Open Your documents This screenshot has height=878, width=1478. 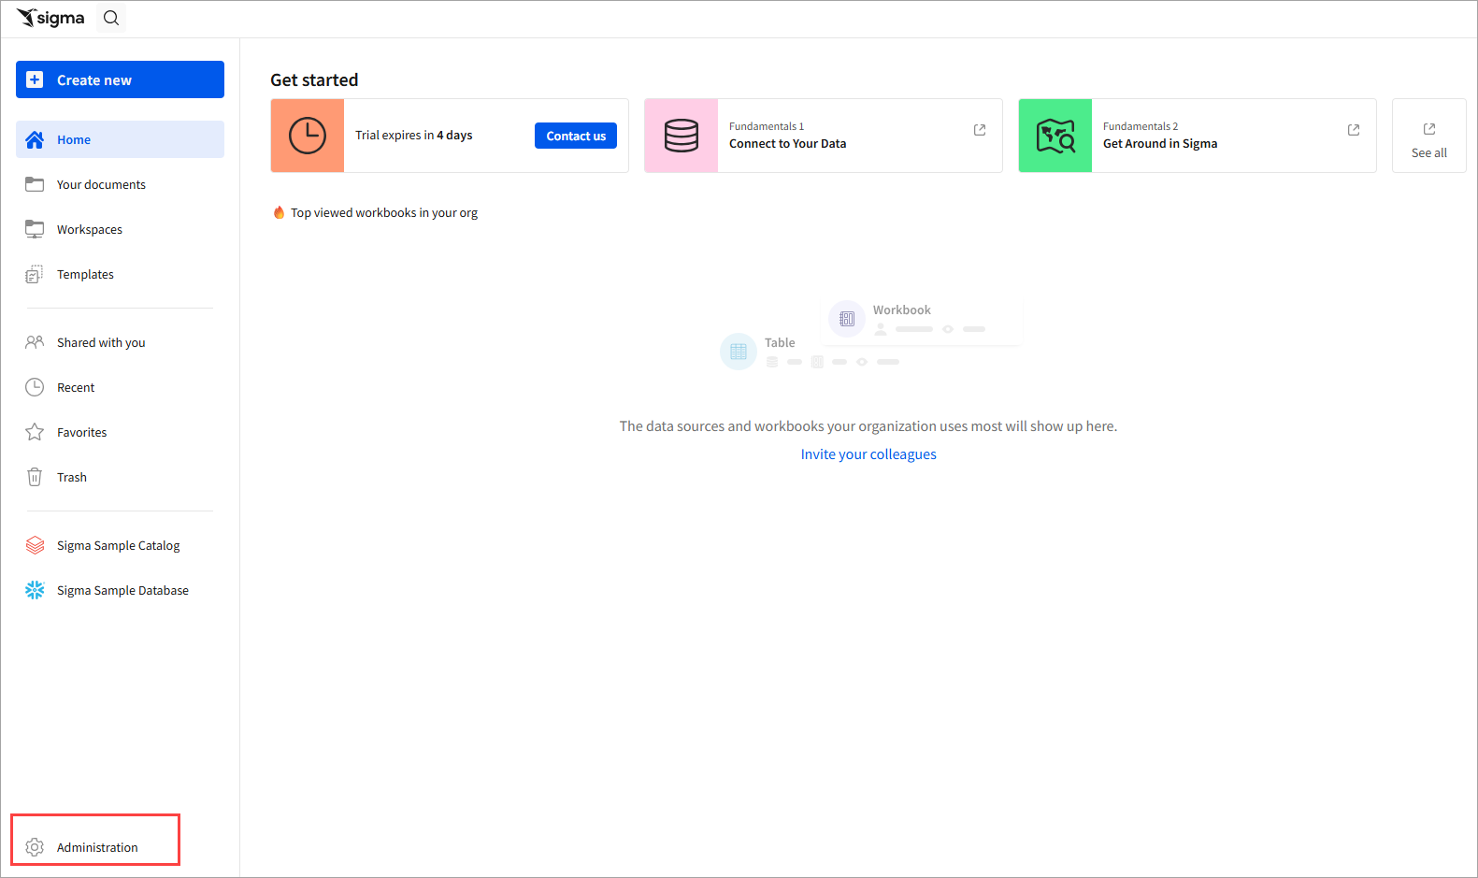point(120,184)
